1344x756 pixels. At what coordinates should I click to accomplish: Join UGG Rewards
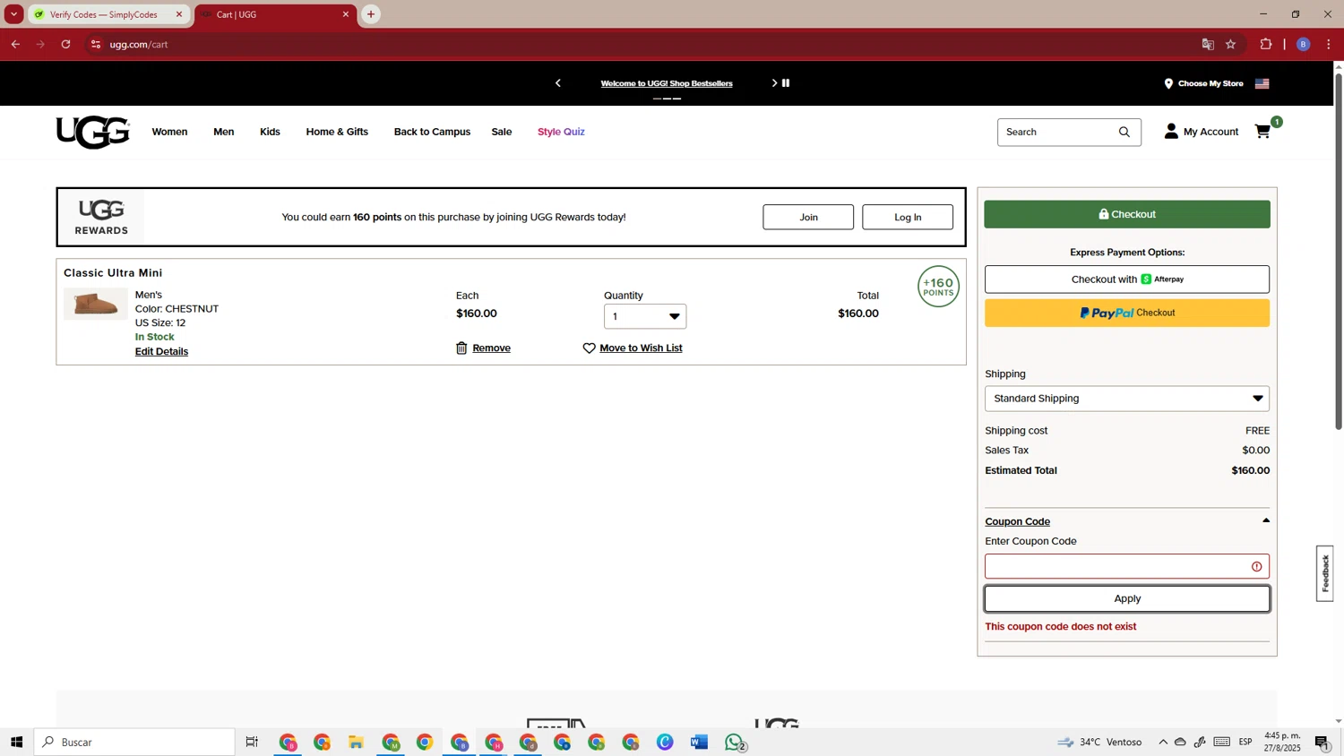(x=808, y=217)
